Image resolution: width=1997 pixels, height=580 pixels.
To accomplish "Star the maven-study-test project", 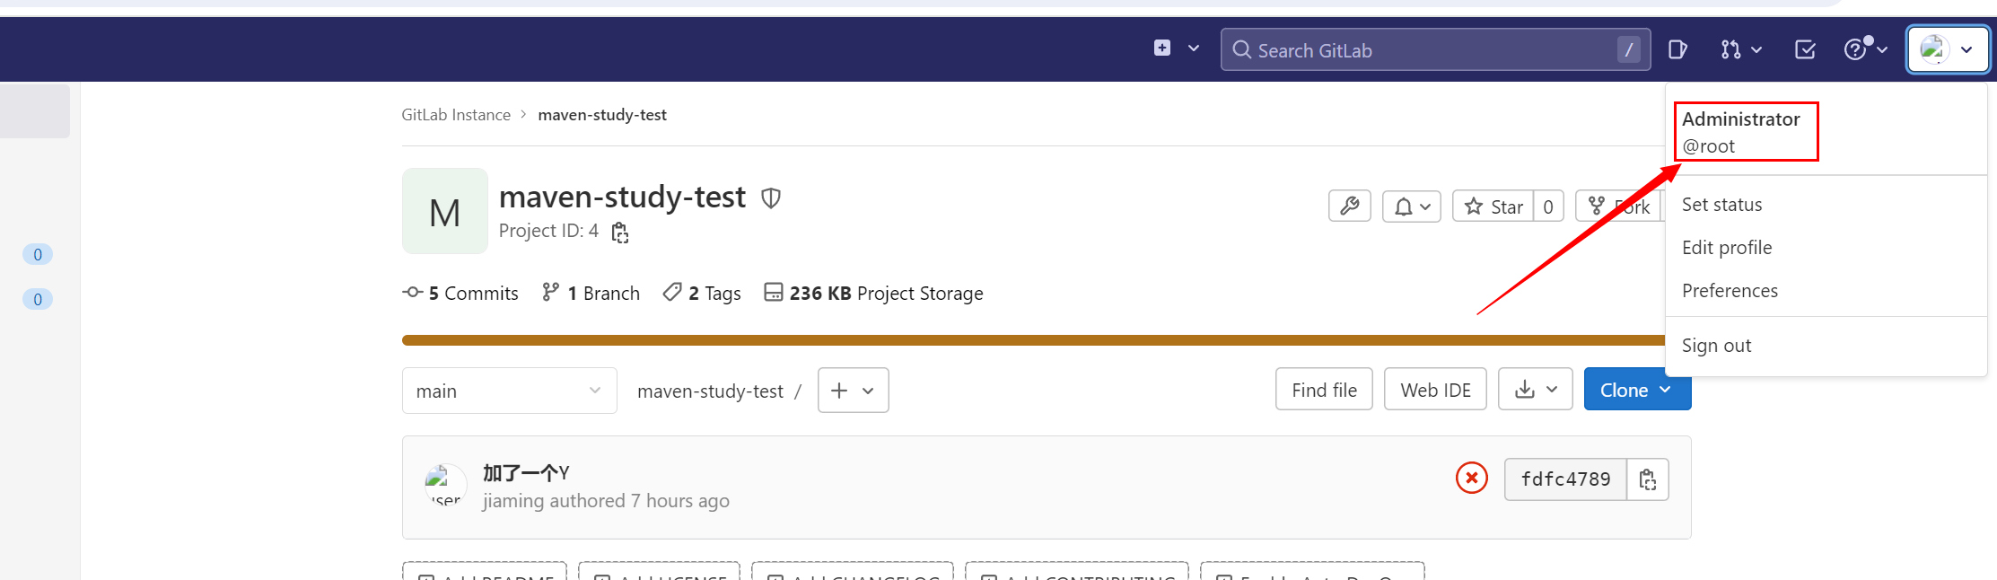I will click(x=1493, y=206).
